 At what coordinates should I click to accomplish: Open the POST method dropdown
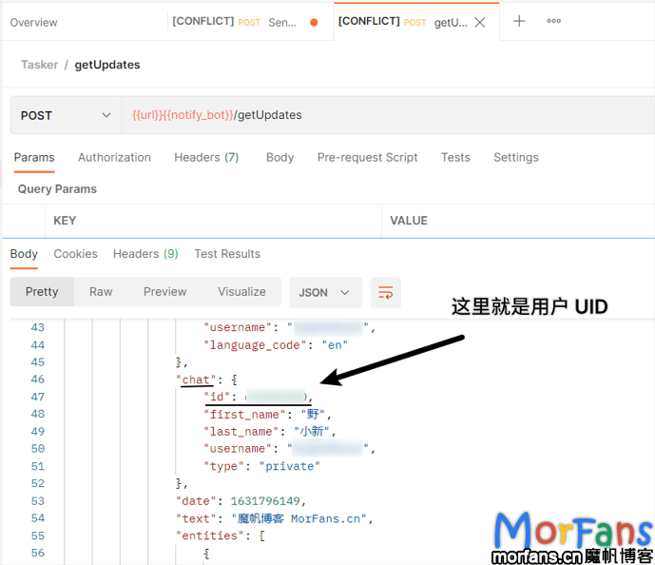click(x=66, y=115)
